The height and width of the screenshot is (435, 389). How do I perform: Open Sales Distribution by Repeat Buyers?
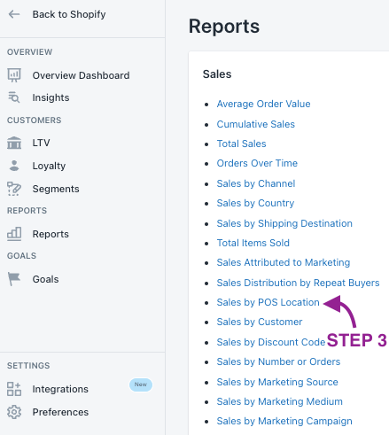(x=298, y=283)
